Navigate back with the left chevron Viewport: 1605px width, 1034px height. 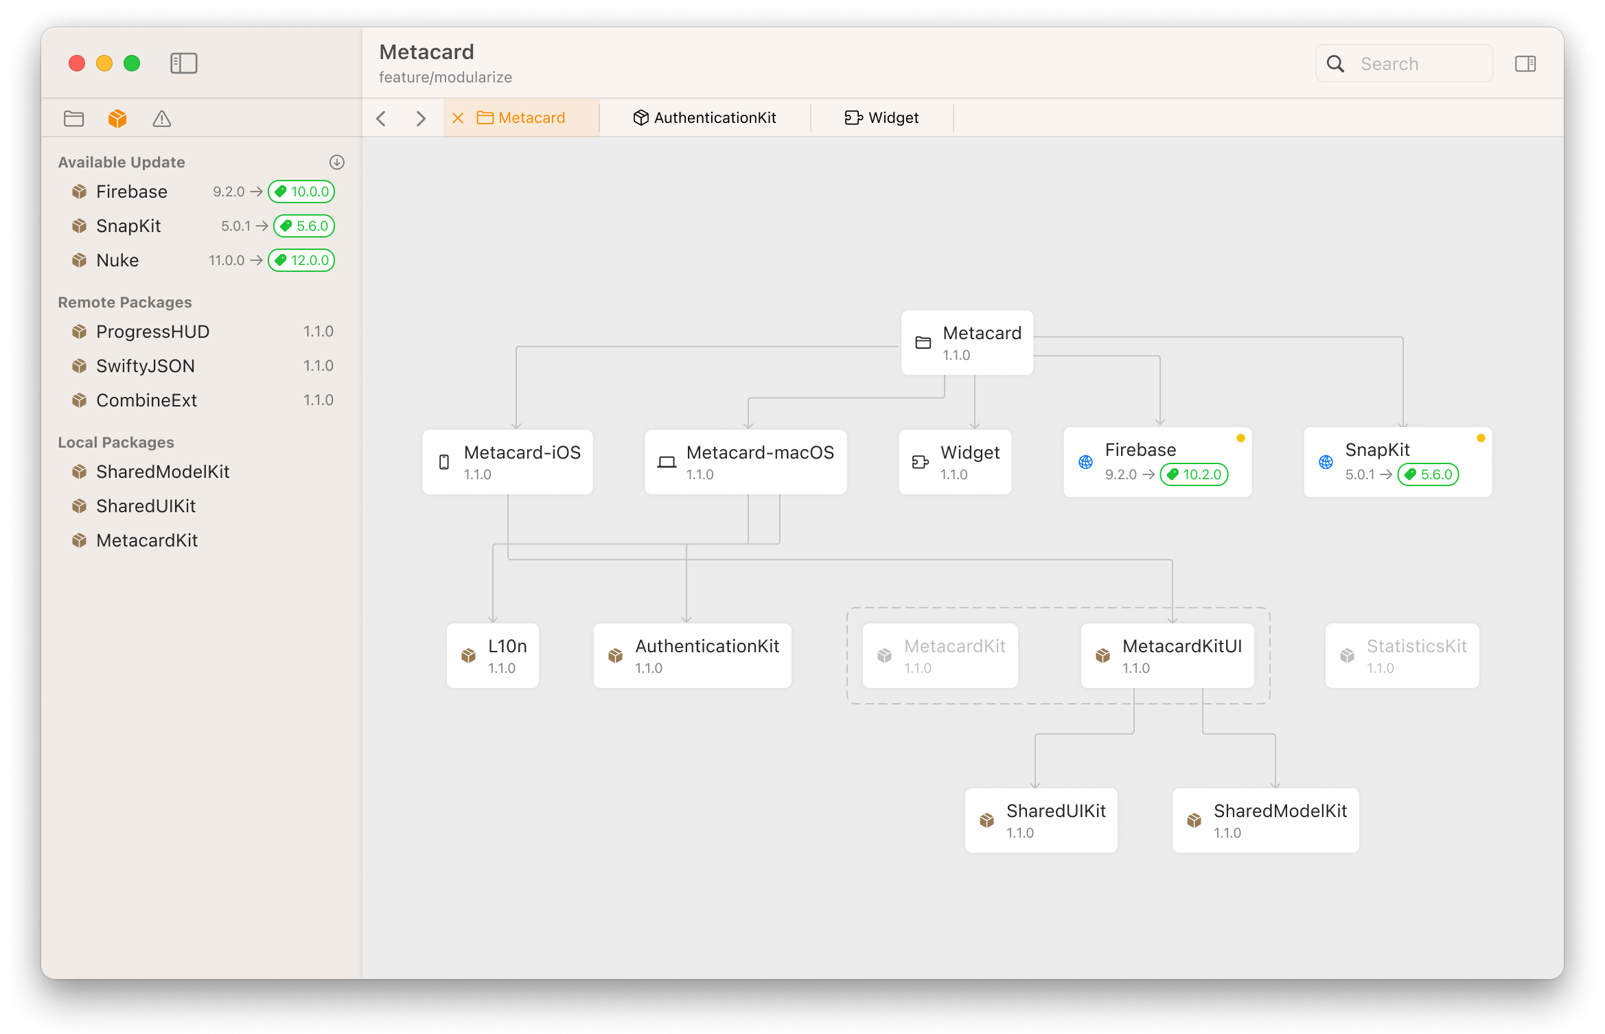(x=382, y=117)
